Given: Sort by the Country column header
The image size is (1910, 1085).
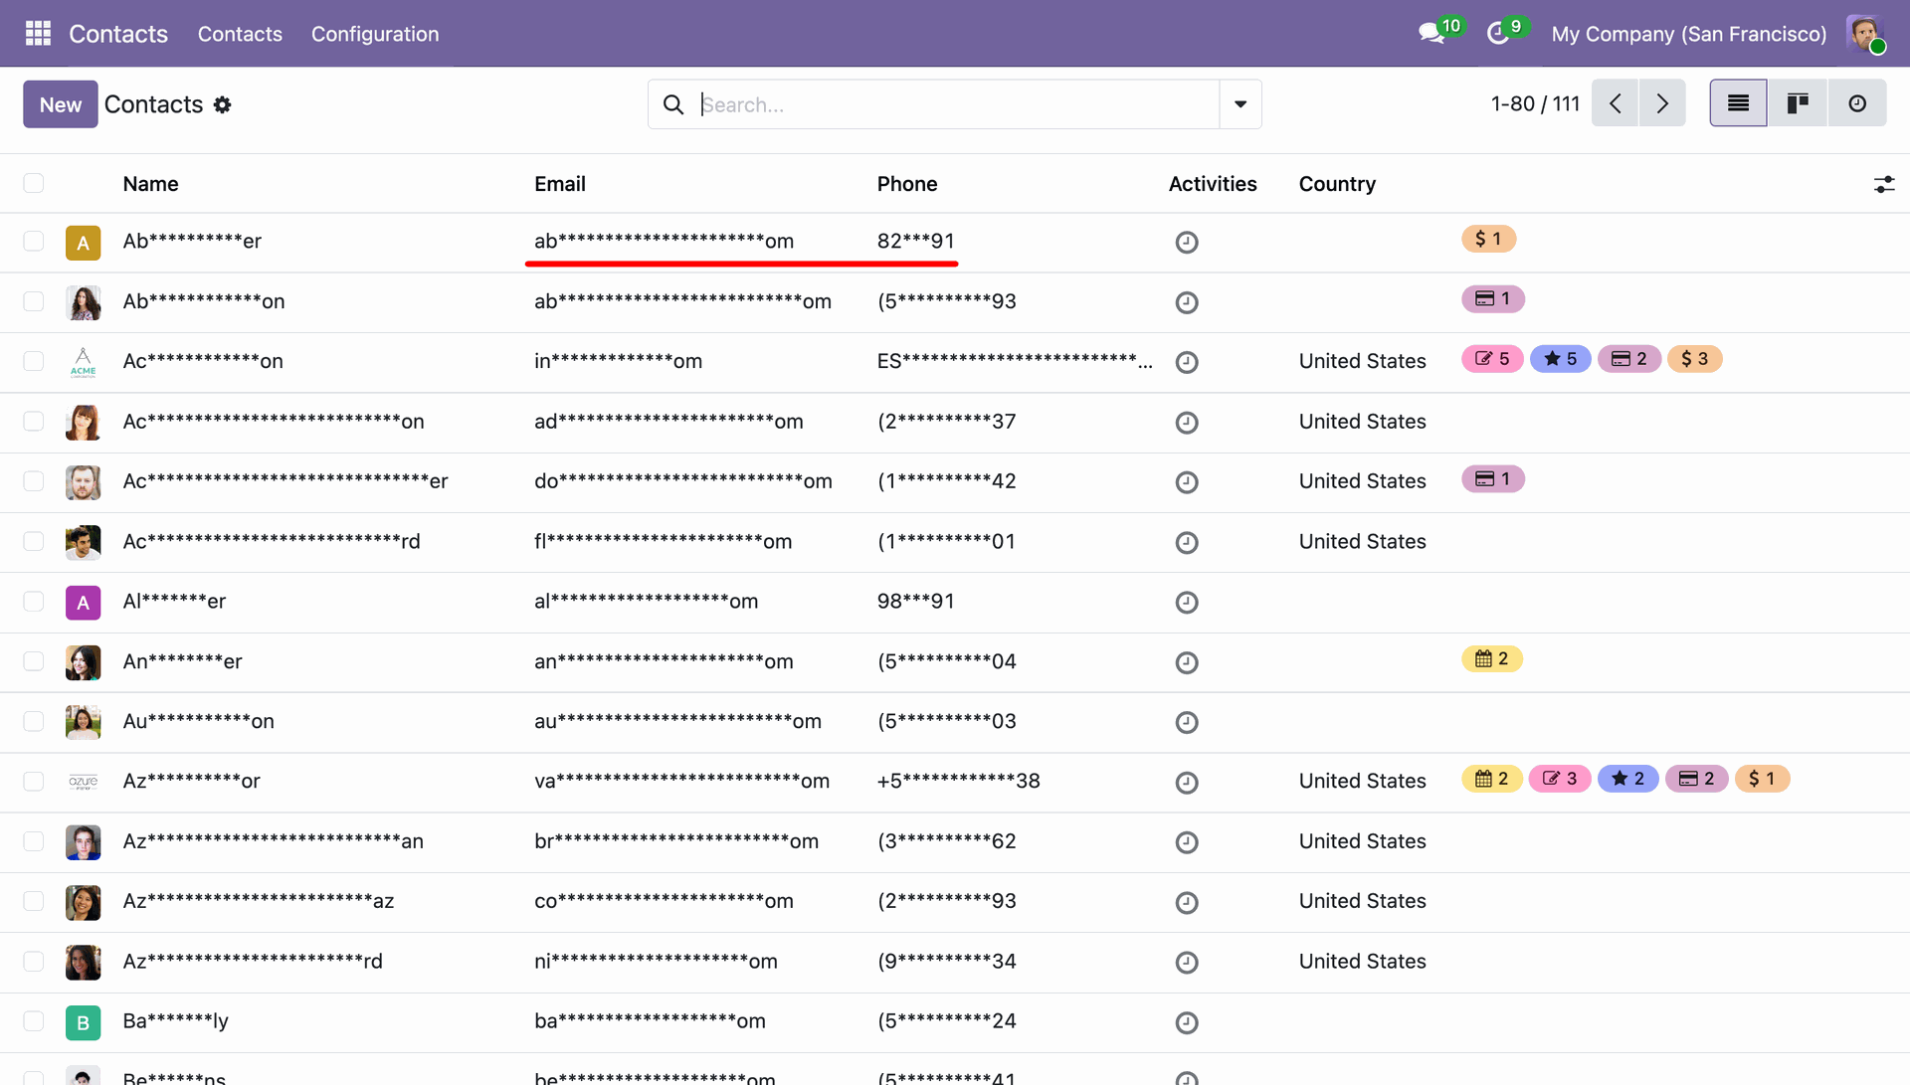Looking at the screenshot, I should (1337, 184).
